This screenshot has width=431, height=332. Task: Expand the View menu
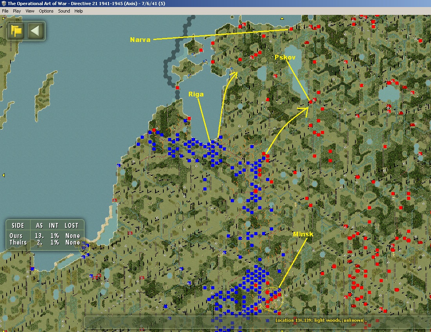click(x=30, y=11)
